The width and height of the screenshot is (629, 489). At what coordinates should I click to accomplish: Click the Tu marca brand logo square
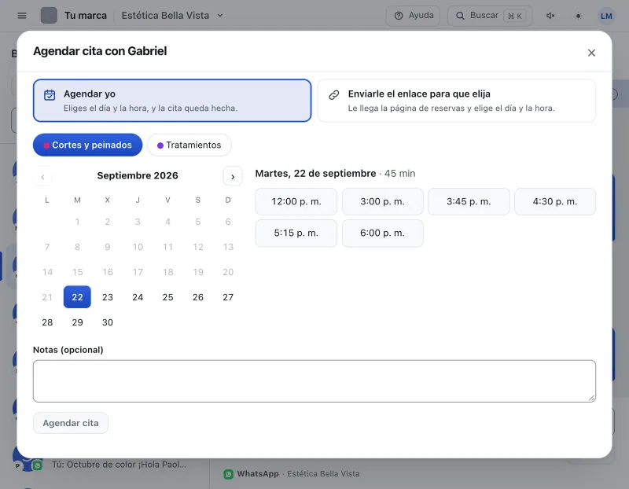49,16
